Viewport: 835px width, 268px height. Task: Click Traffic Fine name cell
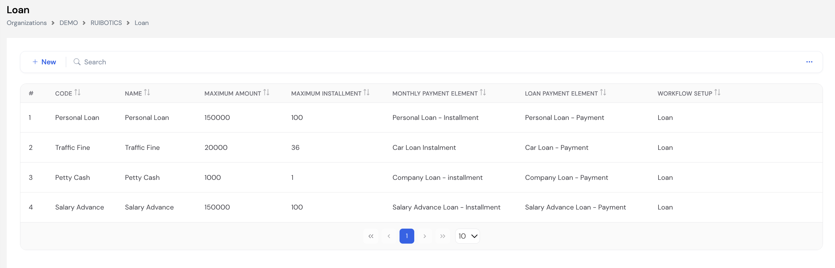point(142,148)
